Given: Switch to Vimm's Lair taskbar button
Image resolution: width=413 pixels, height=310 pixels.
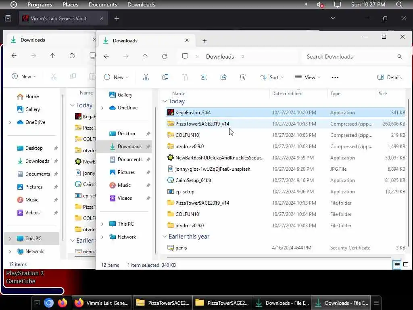Looking at the screenshot, I should tap(102, 303).
